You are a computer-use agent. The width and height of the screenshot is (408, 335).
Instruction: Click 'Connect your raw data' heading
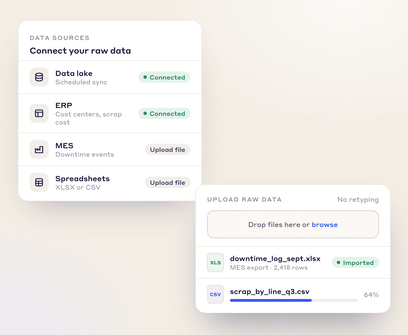click(80, 51)
